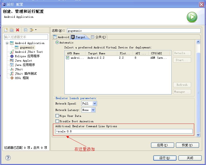Click the Details... button

click(x=182, y=53)
